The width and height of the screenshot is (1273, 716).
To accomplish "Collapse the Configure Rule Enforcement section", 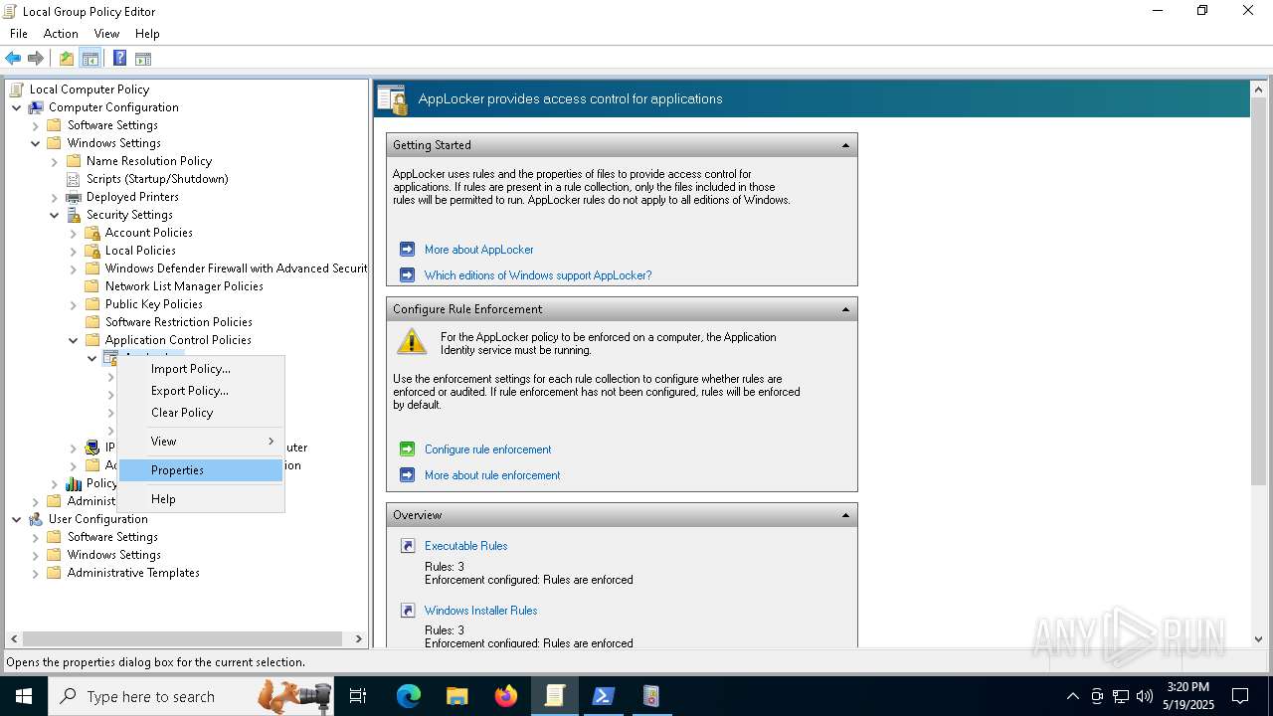I will point(845,309).
